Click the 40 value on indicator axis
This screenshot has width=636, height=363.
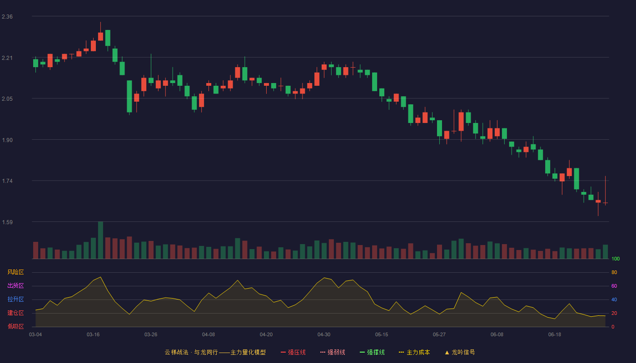point(614,299)
